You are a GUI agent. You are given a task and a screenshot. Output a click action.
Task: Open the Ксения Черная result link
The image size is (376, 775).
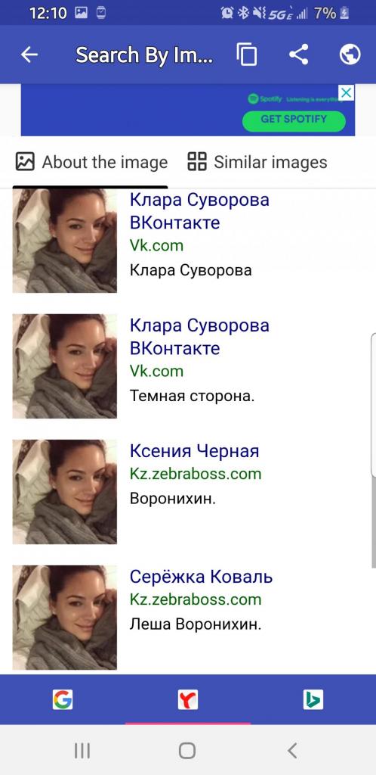194,451
